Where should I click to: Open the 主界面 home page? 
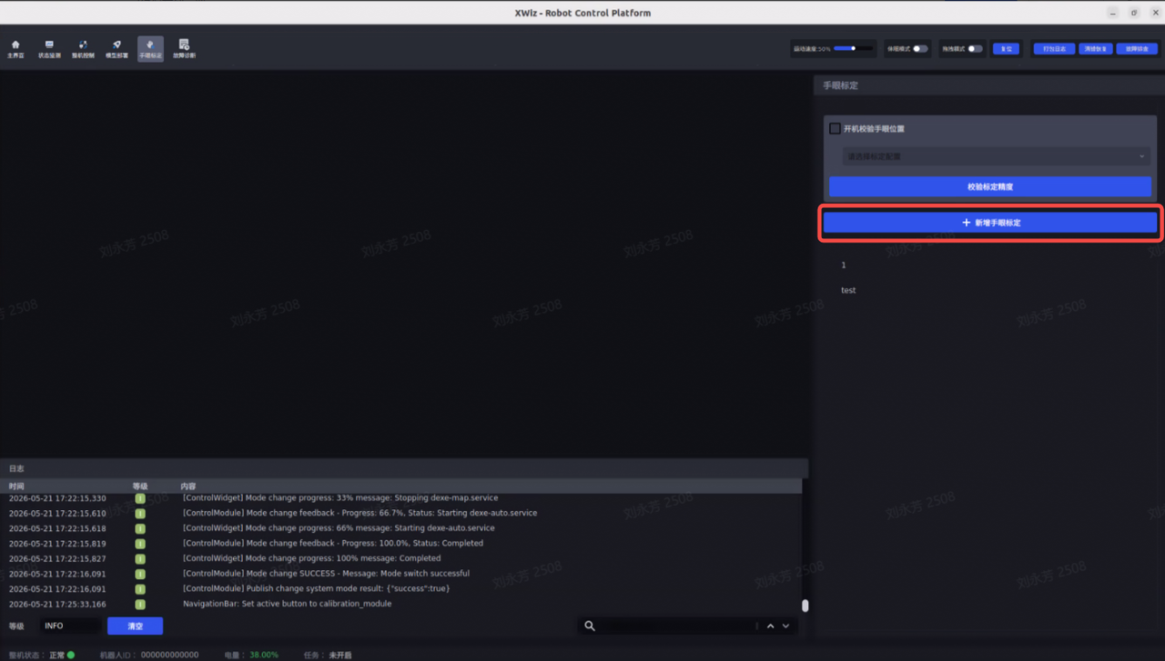click(15, 49)
